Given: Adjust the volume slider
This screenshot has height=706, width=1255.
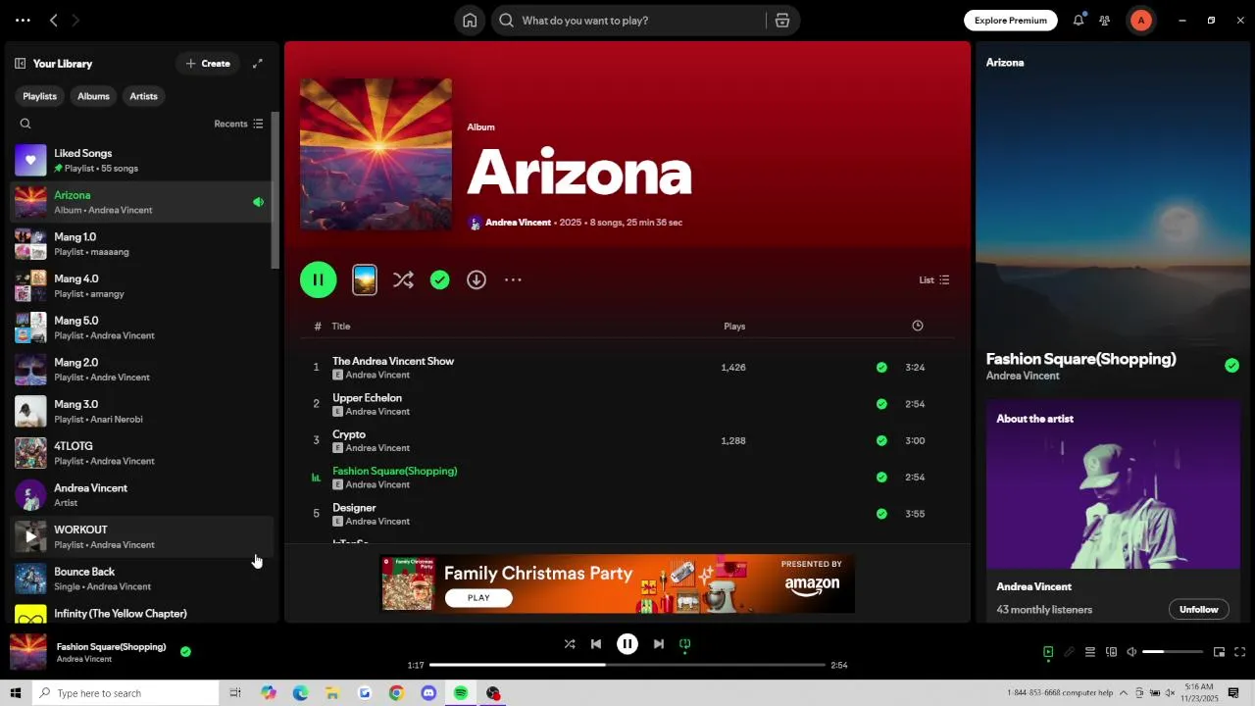Looking at the screenshot, I should (x=1173, y=652).
